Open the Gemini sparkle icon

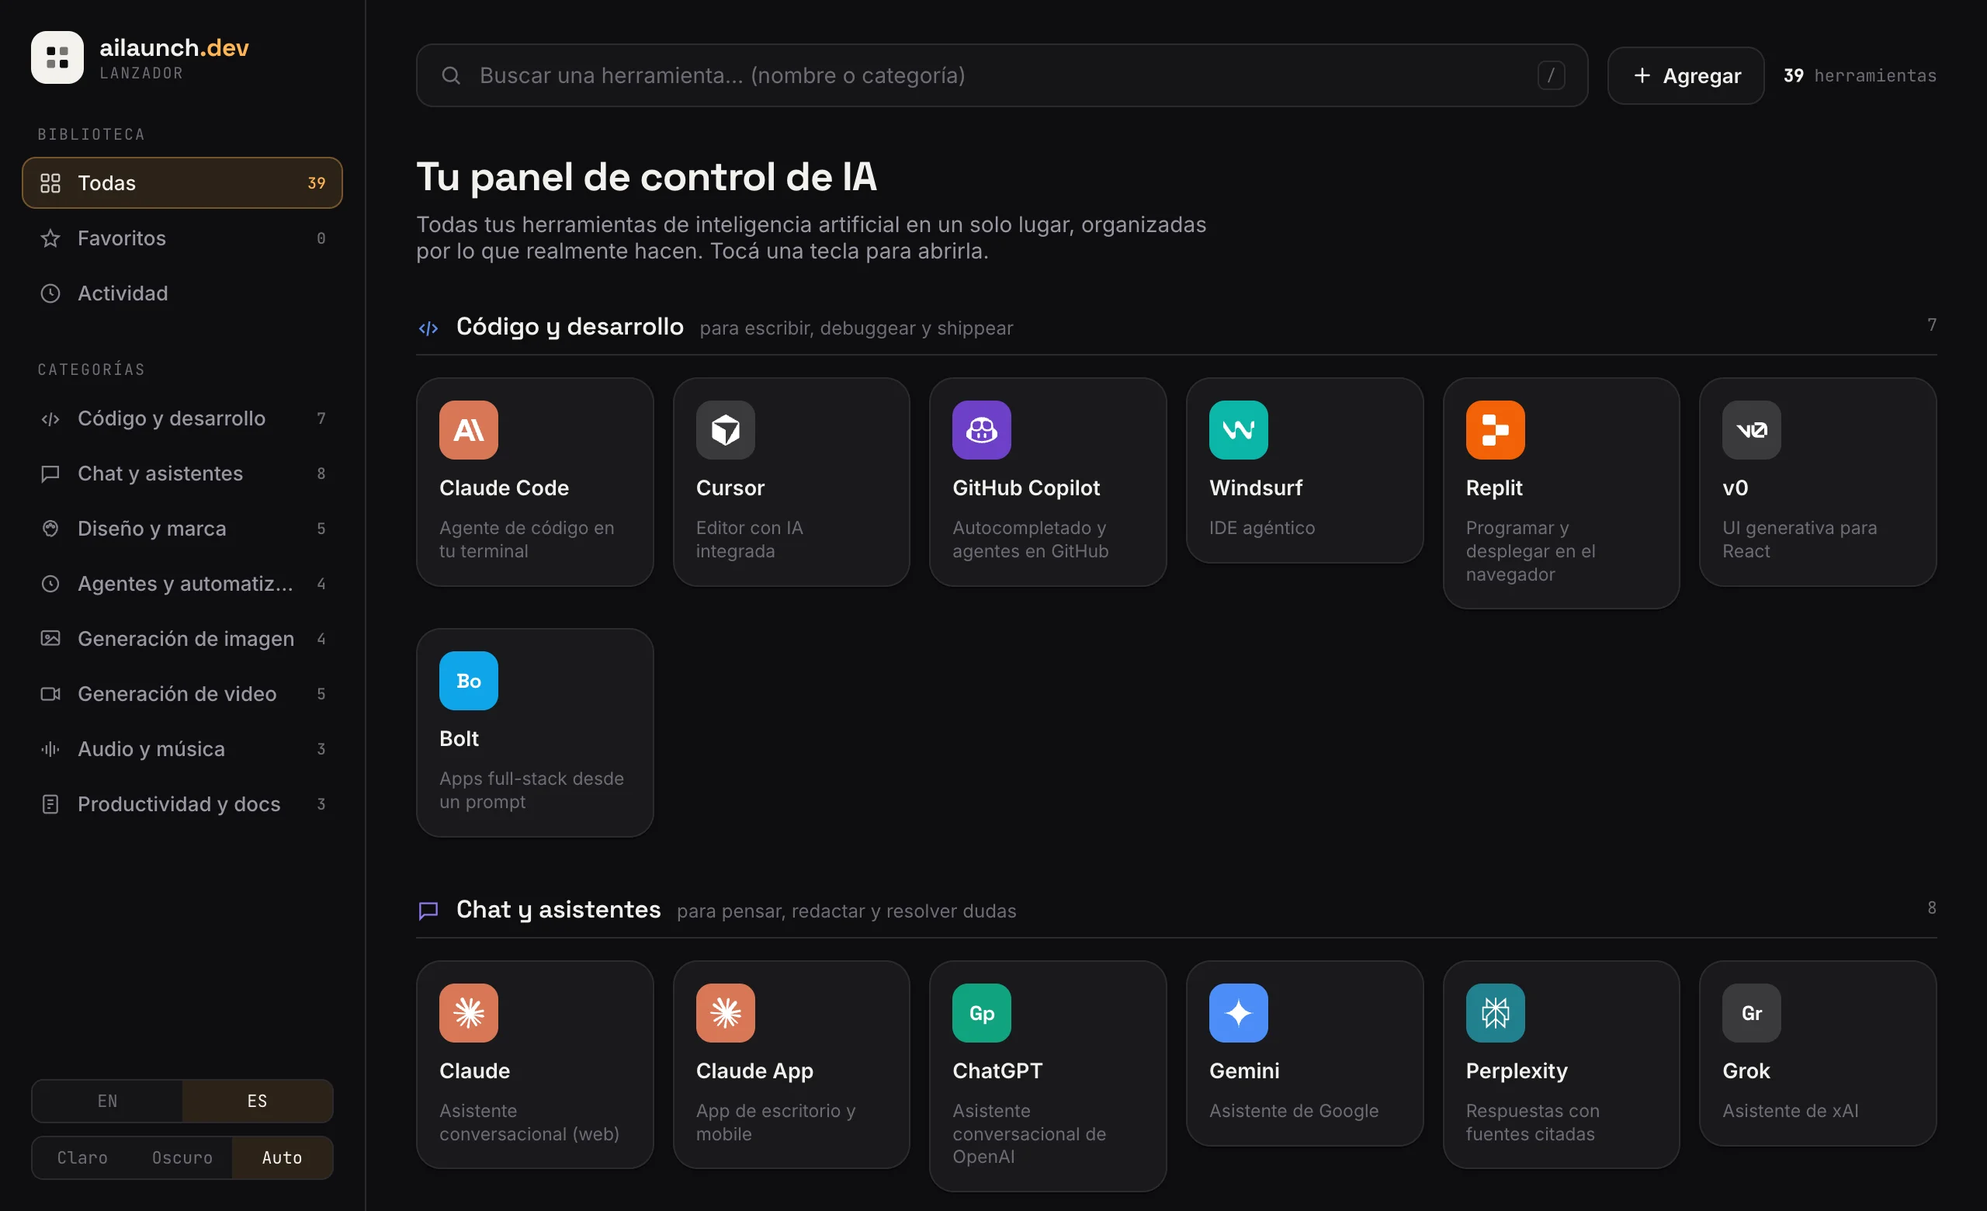(x=1239, y=1013)
